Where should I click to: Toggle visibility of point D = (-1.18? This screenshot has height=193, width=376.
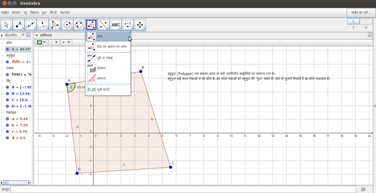click(8, 106)
